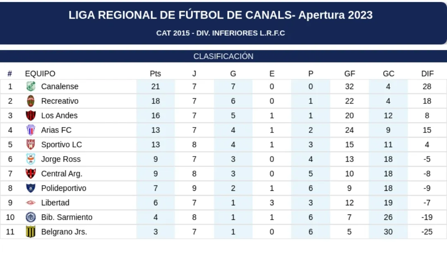The width and height of the screenshot is (447, 255).
Task: Click the Recreativo team crest icon
Action: 31,101
